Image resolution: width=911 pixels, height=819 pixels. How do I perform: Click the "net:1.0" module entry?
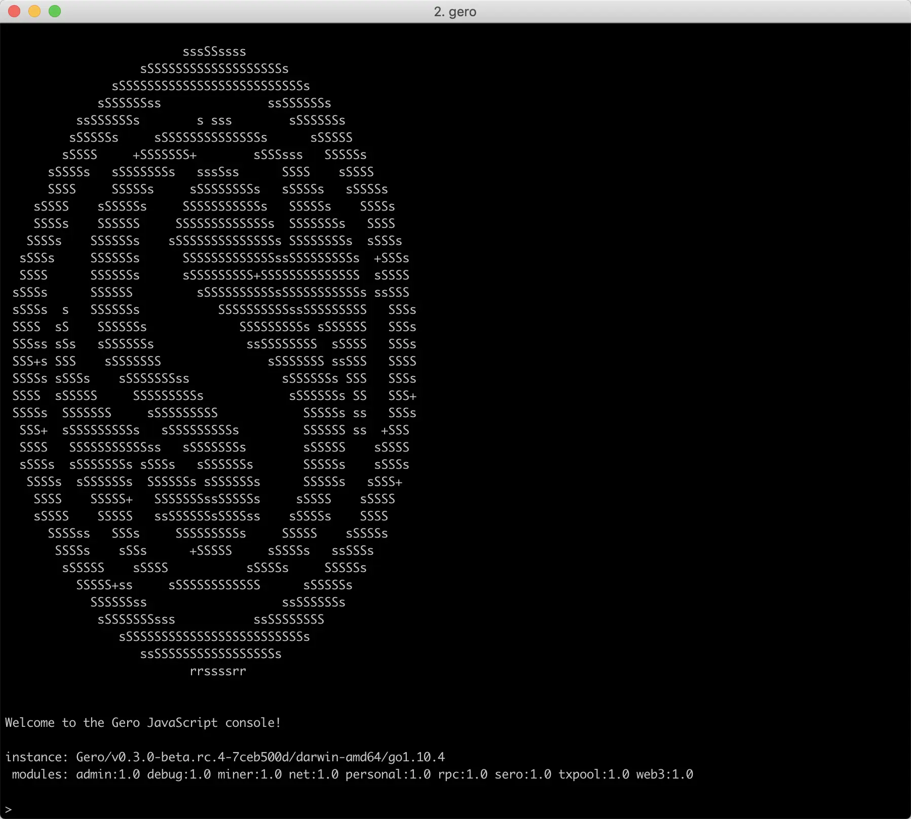coord(314,774)
